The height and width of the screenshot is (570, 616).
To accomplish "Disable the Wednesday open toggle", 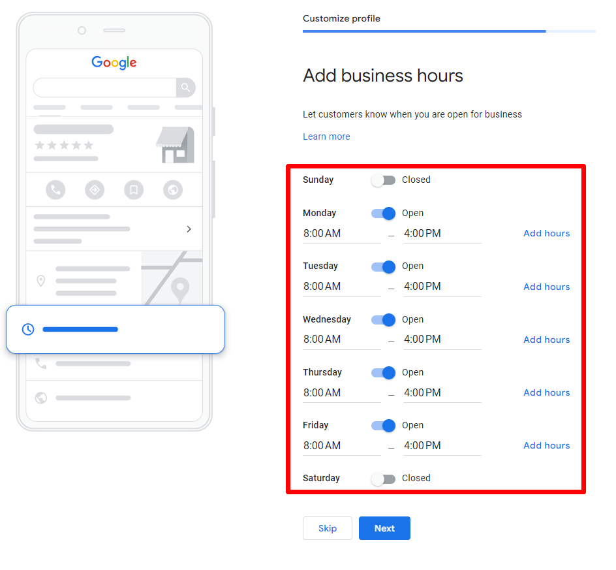I will click(384, 320).
